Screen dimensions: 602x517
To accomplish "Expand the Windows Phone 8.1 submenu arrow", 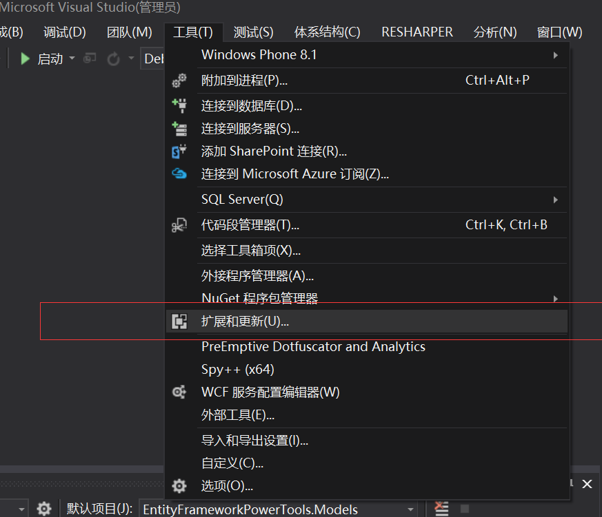I will click(x=556, y=55).
